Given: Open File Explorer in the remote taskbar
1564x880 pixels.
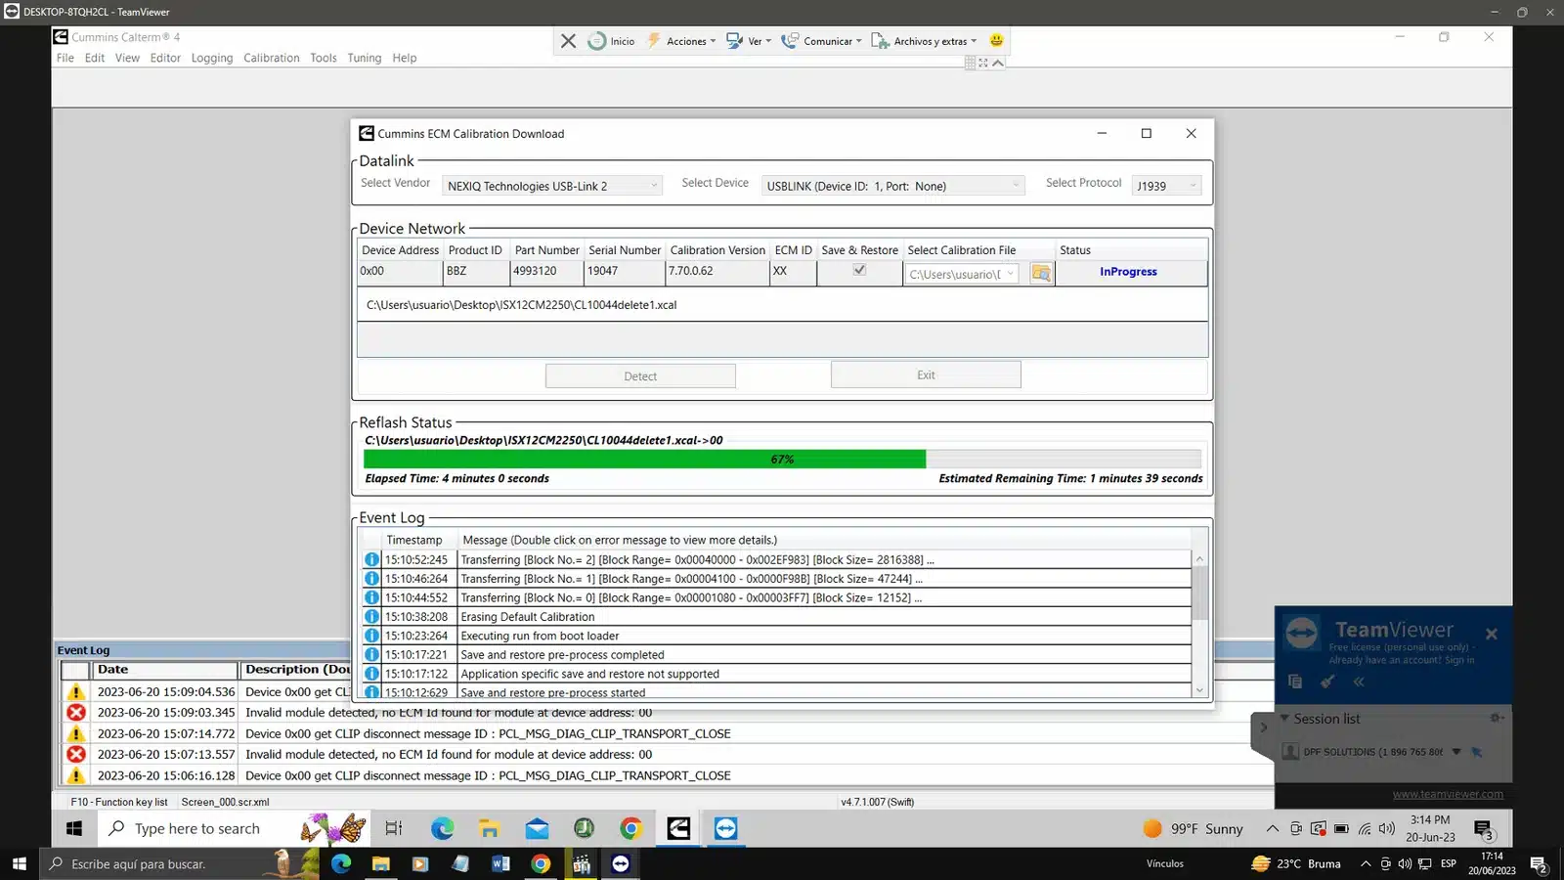Looking at the screenshot, I should (490, 829).
